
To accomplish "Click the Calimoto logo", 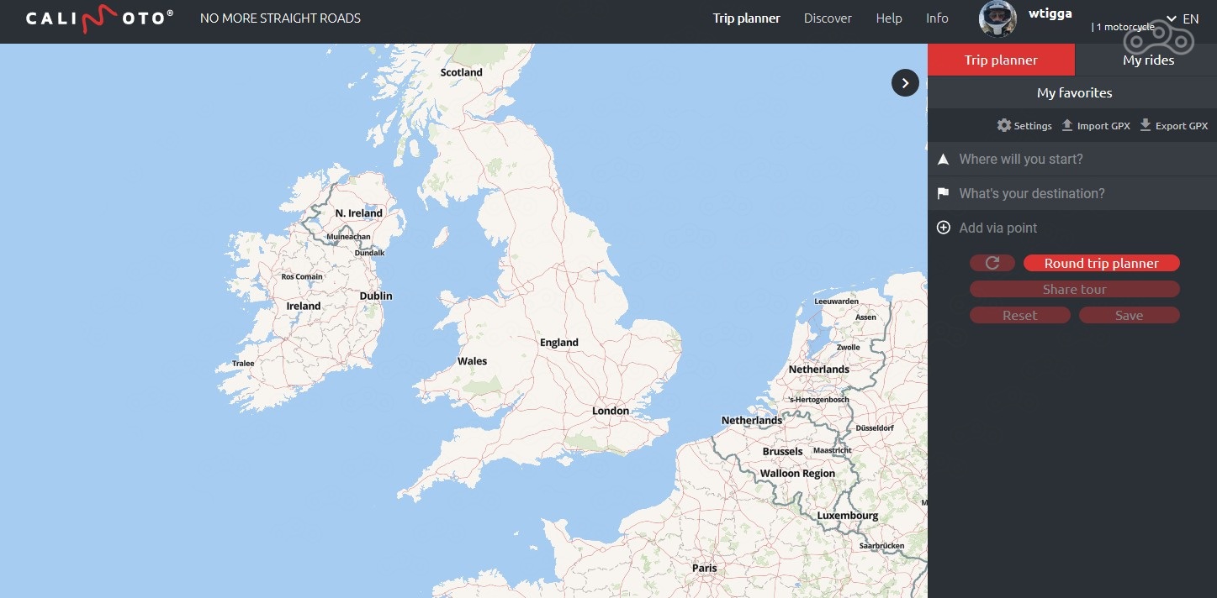I will pos(99,18).
